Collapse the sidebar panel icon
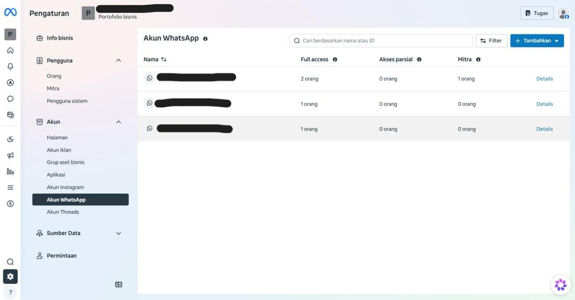This screenshot has width=575, height=300. 119,284
